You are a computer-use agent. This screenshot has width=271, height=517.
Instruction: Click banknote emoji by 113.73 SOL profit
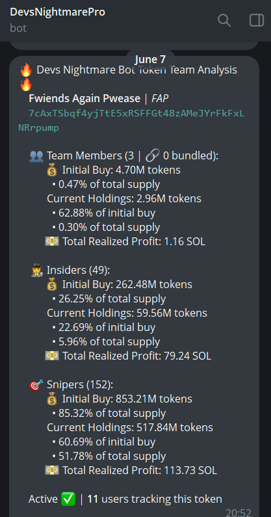point(52,470)
